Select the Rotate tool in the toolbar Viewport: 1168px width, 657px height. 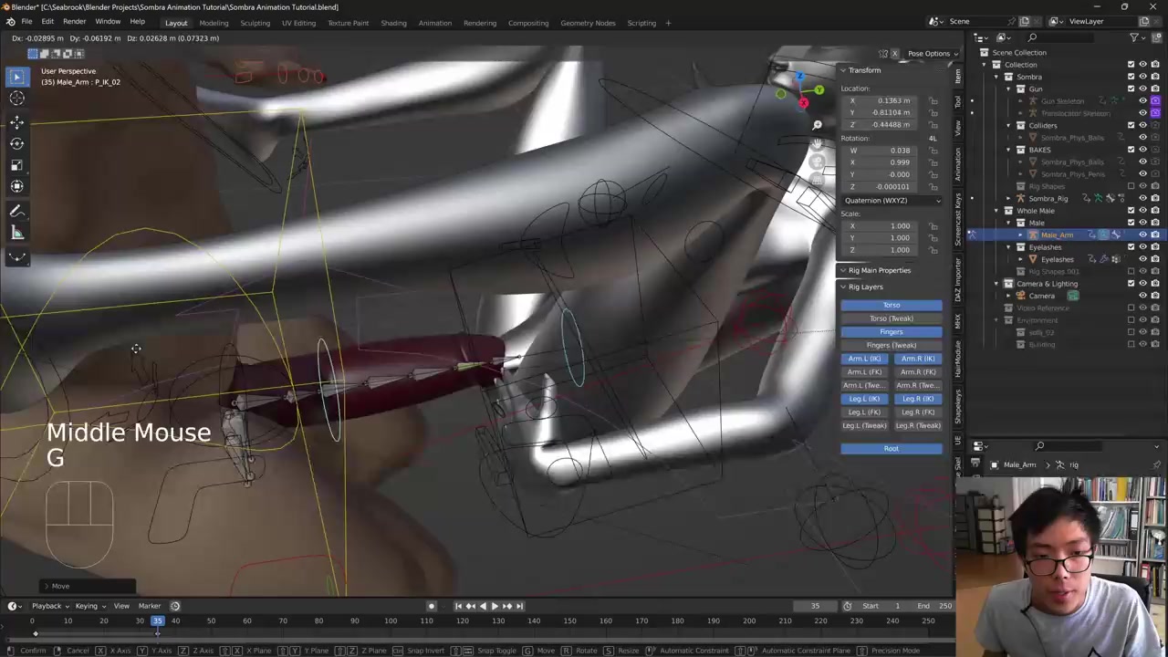tap(16, 143)
